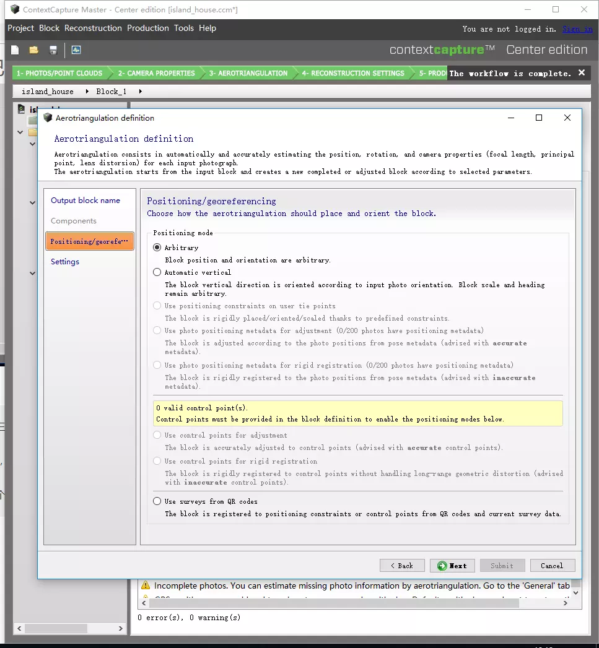
Task: Open the Reconstruction menu
Action: [x=93, y=28]
